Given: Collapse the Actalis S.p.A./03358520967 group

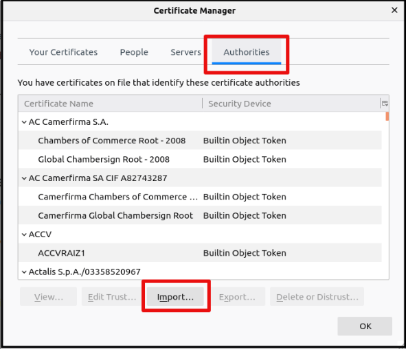Looking at the screenshot, I should coord(24,272).
